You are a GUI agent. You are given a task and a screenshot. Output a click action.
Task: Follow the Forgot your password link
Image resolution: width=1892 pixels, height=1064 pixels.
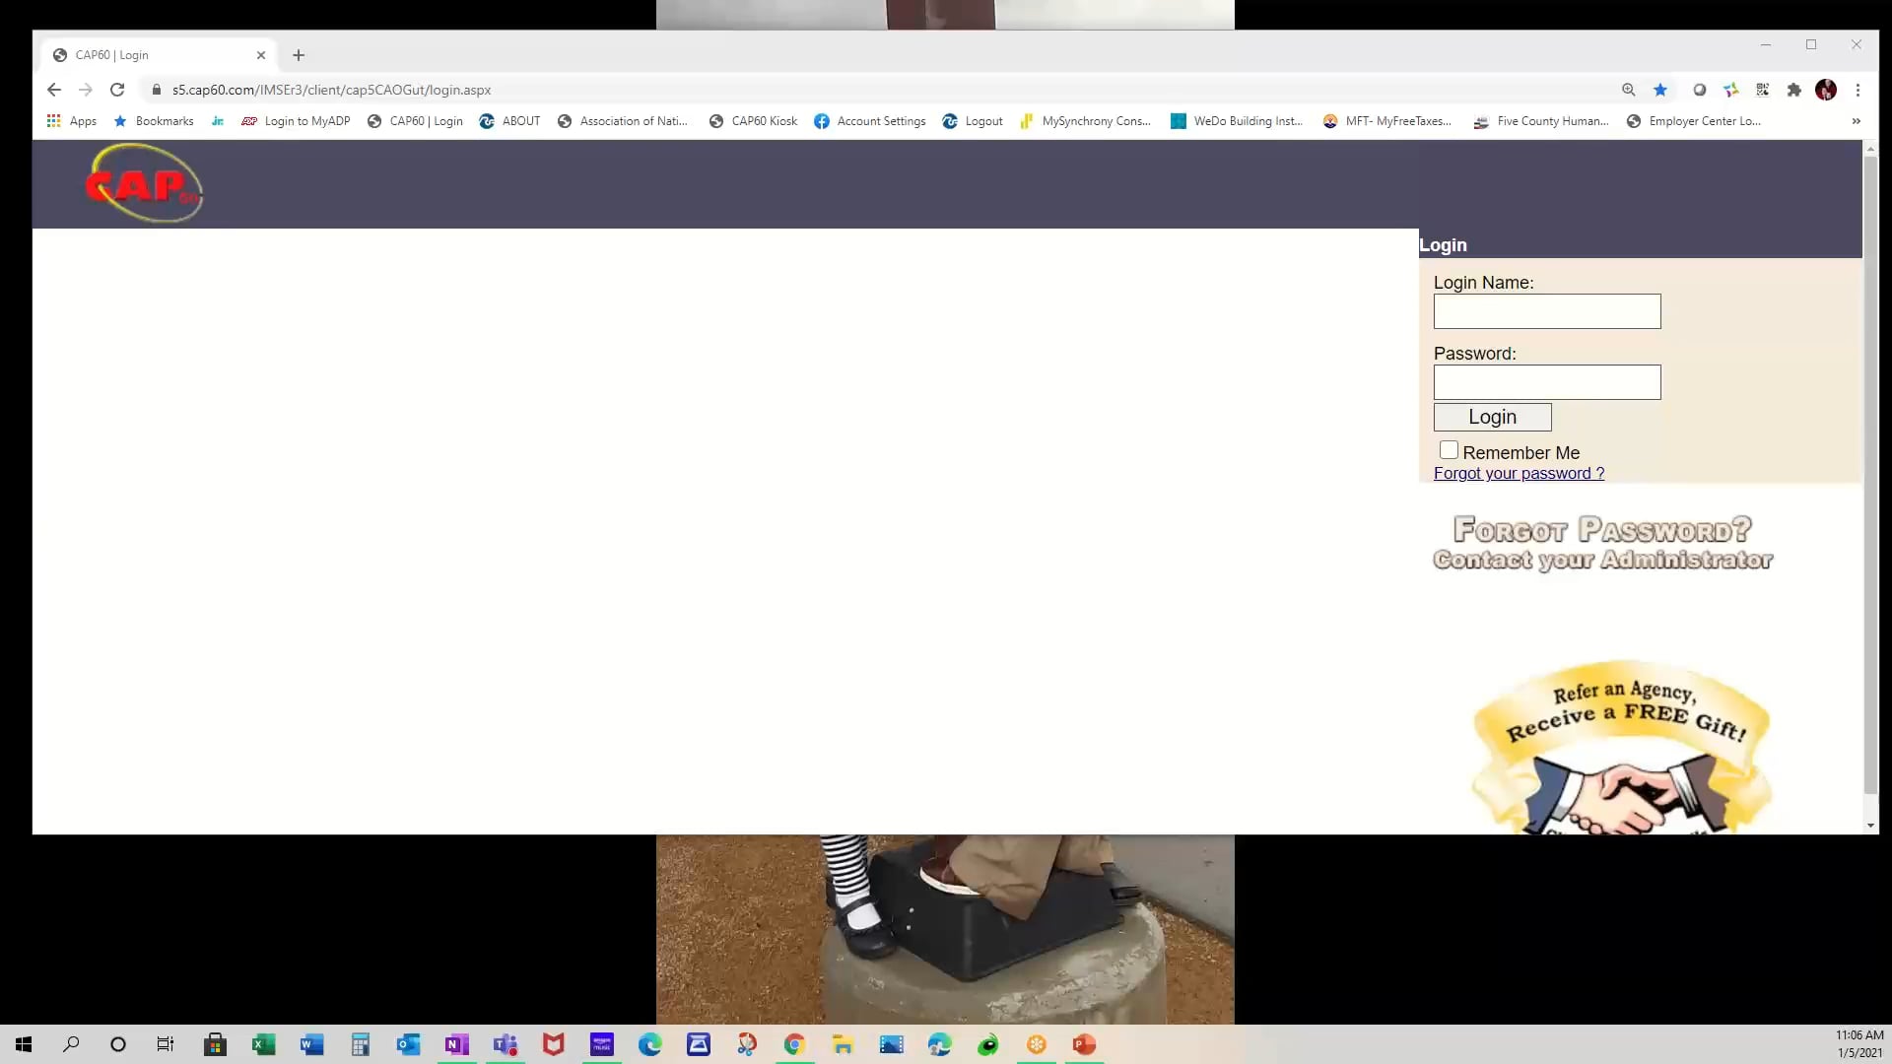[1519, 474]
